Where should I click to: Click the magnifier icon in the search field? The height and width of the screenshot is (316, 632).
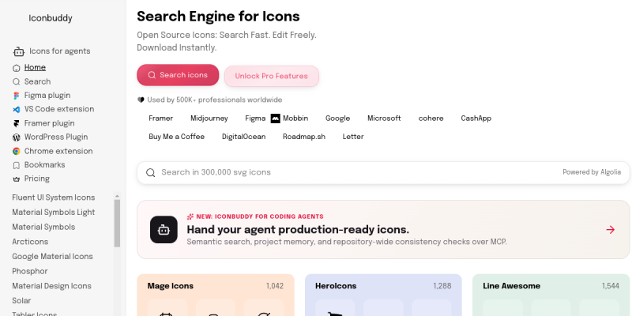tap(150, 173)
